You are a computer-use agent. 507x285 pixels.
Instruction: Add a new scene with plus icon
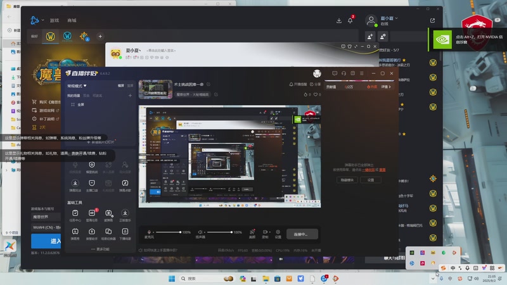130,96
